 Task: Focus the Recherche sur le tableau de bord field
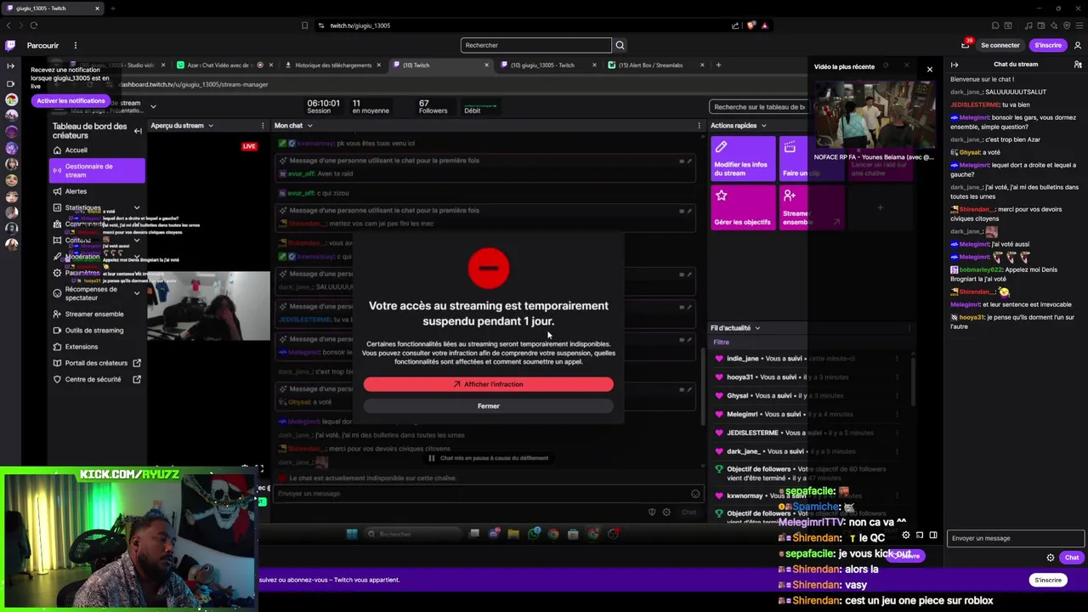pyautogui.click(x=759, y=107)
